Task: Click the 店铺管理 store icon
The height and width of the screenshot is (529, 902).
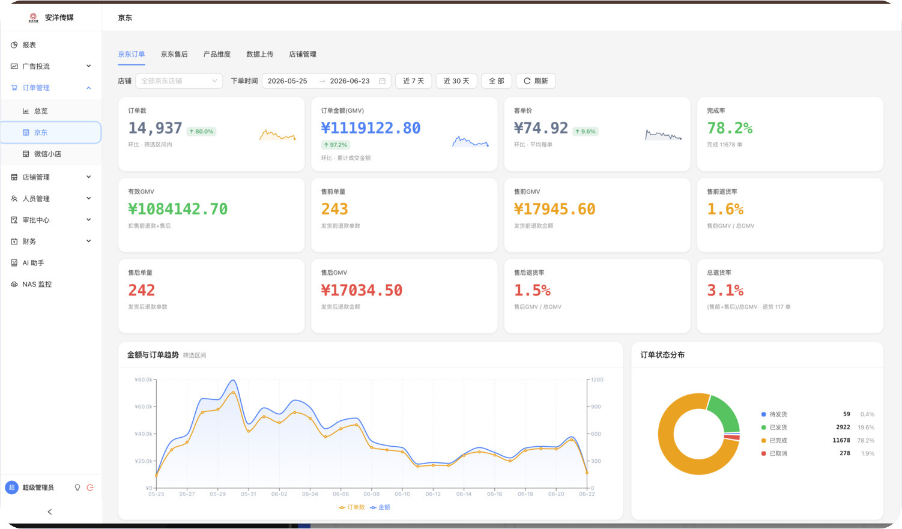Action: (x=14, y=177)
